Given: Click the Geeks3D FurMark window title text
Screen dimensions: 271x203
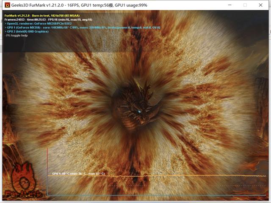Looking at the screenshot, I should click(x=76, y=5).
